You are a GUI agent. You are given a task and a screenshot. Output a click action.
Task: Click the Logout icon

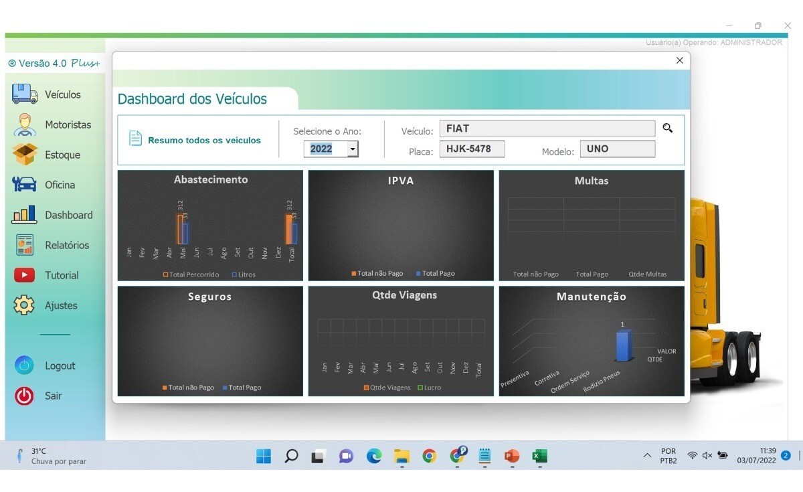[x=25, y=365]
